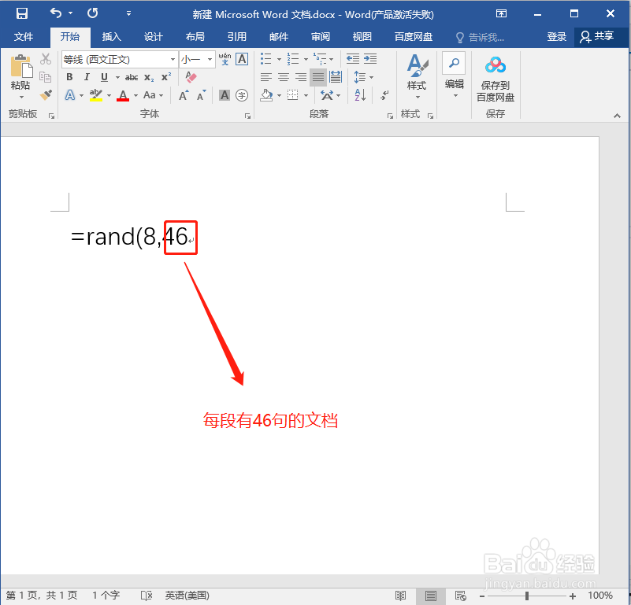Open Quick Access Toolbar customize arrow
Viewport: 631px width, 605px height.
(x=128, y=13)
